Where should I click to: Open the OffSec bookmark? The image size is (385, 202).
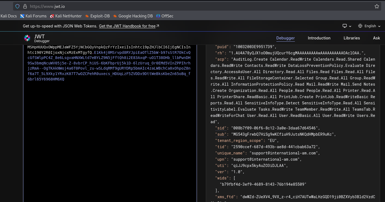(x=165, y=16)
